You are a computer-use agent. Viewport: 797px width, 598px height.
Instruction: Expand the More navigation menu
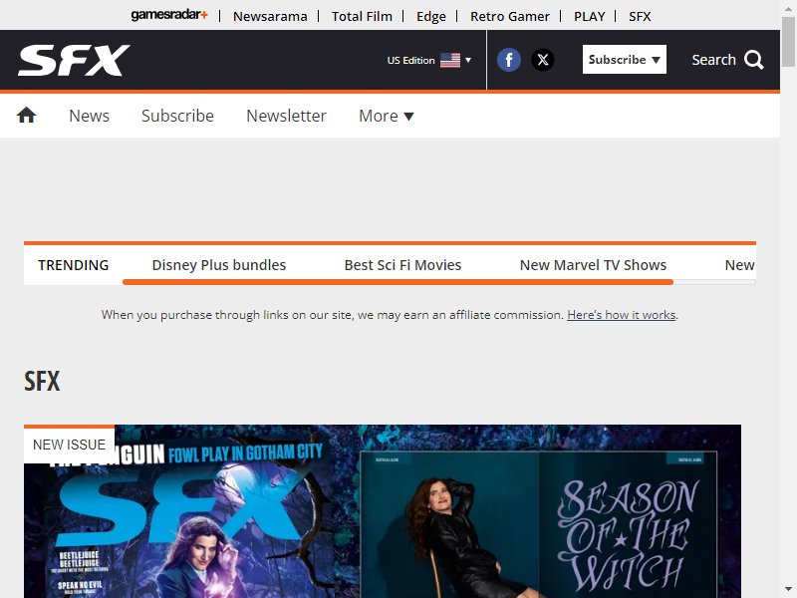pos(387,116)
